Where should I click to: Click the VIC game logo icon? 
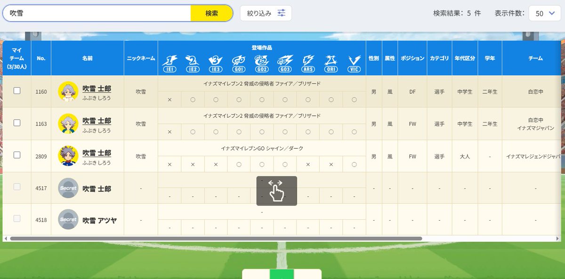[x=354, y=63]
